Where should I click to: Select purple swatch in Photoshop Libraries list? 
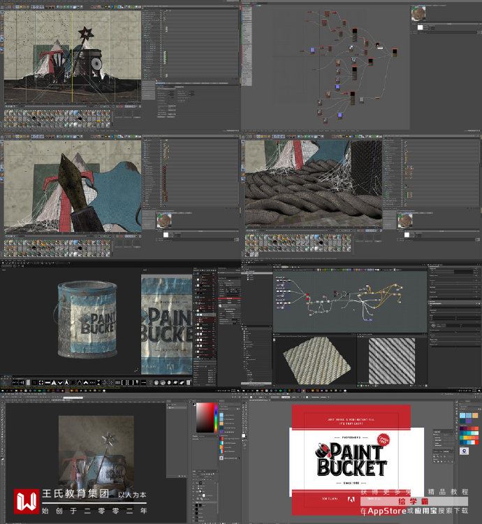(x=221, y=432)
